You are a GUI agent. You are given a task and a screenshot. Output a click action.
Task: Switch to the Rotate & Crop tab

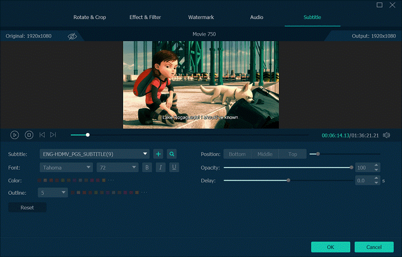point(90,17)
